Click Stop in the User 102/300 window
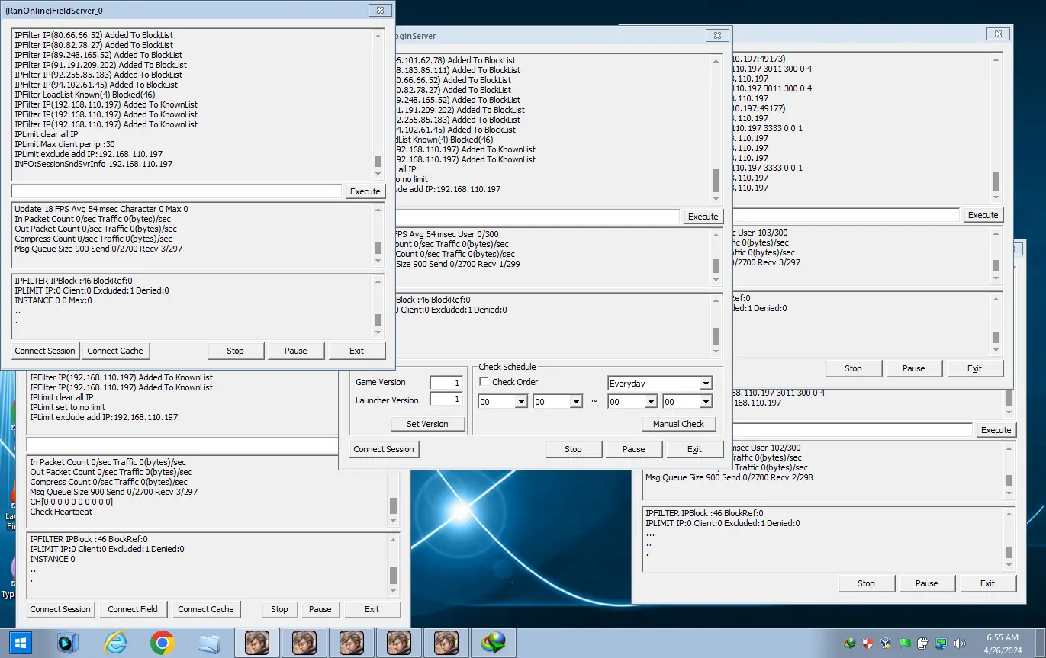This screenshot has width=1046, height=658. click(x=866, y=583)
